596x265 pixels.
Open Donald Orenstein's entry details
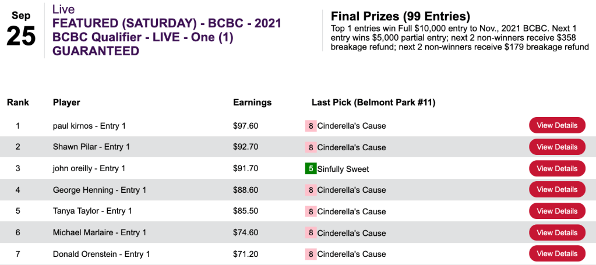pos(557,254)
